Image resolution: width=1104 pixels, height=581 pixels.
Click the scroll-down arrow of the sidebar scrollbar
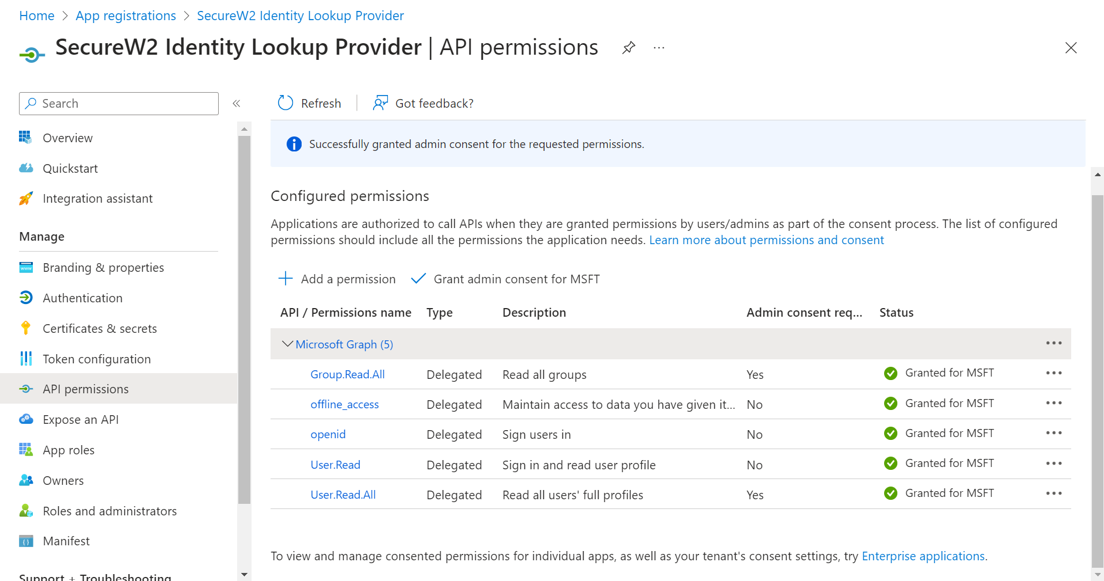pos(245,574)
